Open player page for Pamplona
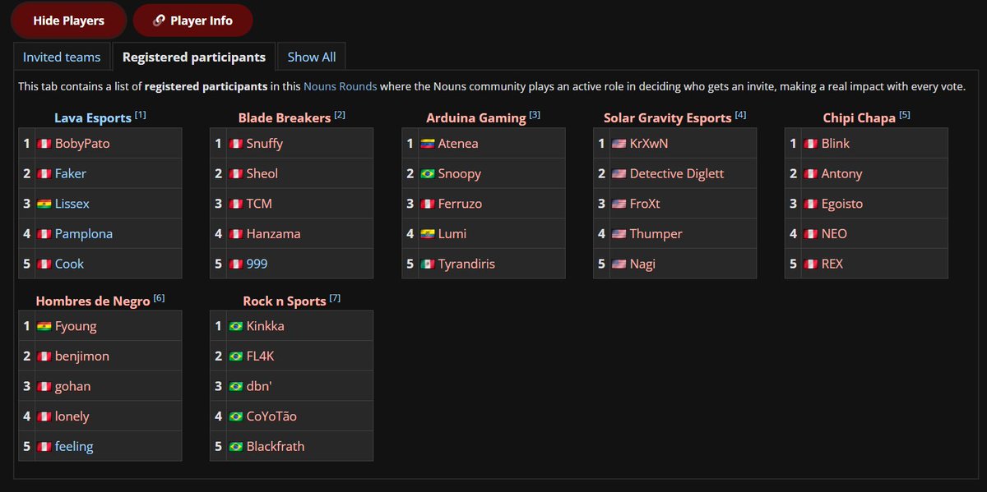The width and height of the screenshot is (987, 492). [x=84, y=233]
